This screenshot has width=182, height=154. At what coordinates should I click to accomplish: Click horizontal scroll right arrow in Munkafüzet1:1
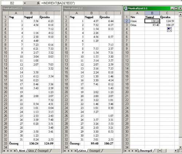pos(176,151)
